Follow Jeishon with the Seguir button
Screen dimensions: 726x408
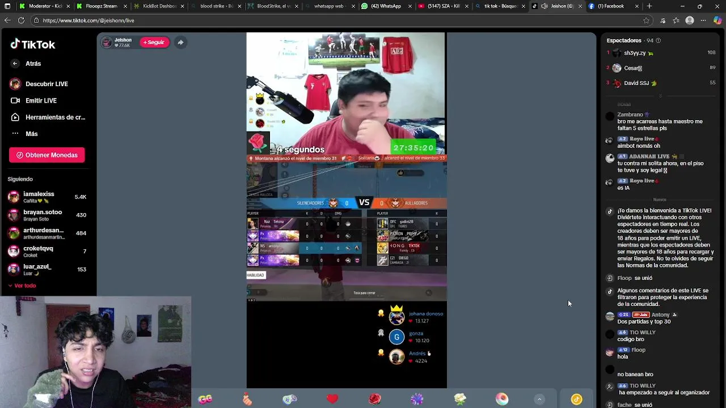tap(154, 42)
